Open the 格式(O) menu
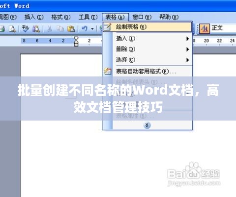The height and width of the screenshot is (197, 236). (x=61, y=17)
